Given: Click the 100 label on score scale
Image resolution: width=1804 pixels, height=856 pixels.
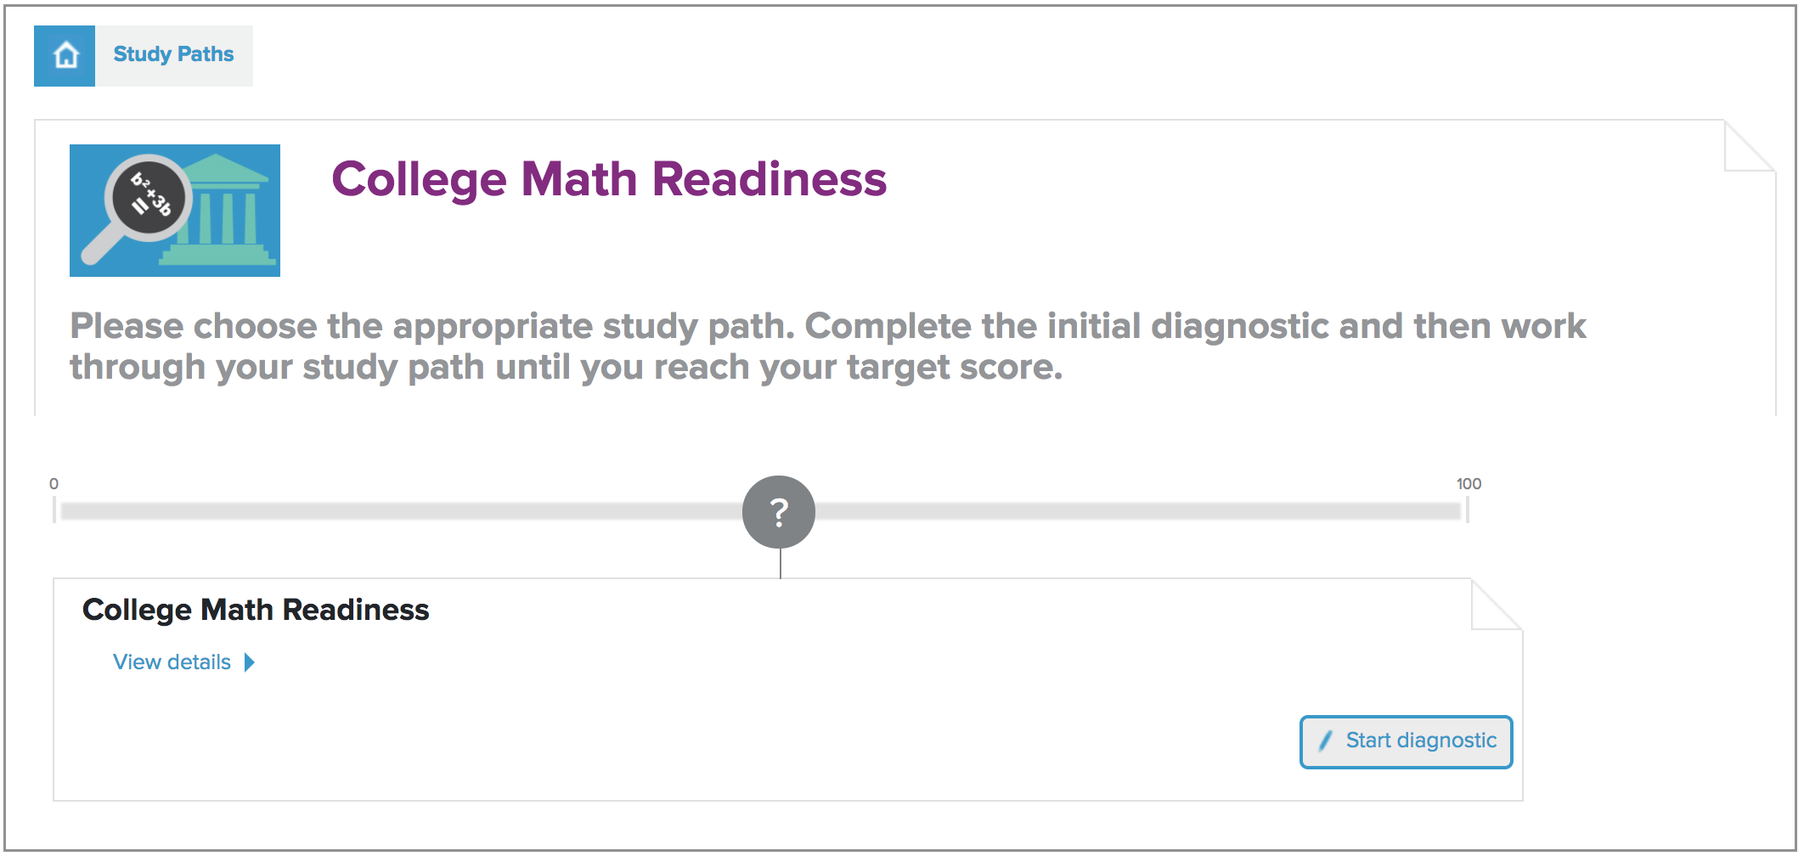Looking at the screenshot, I should [1469, 484].
